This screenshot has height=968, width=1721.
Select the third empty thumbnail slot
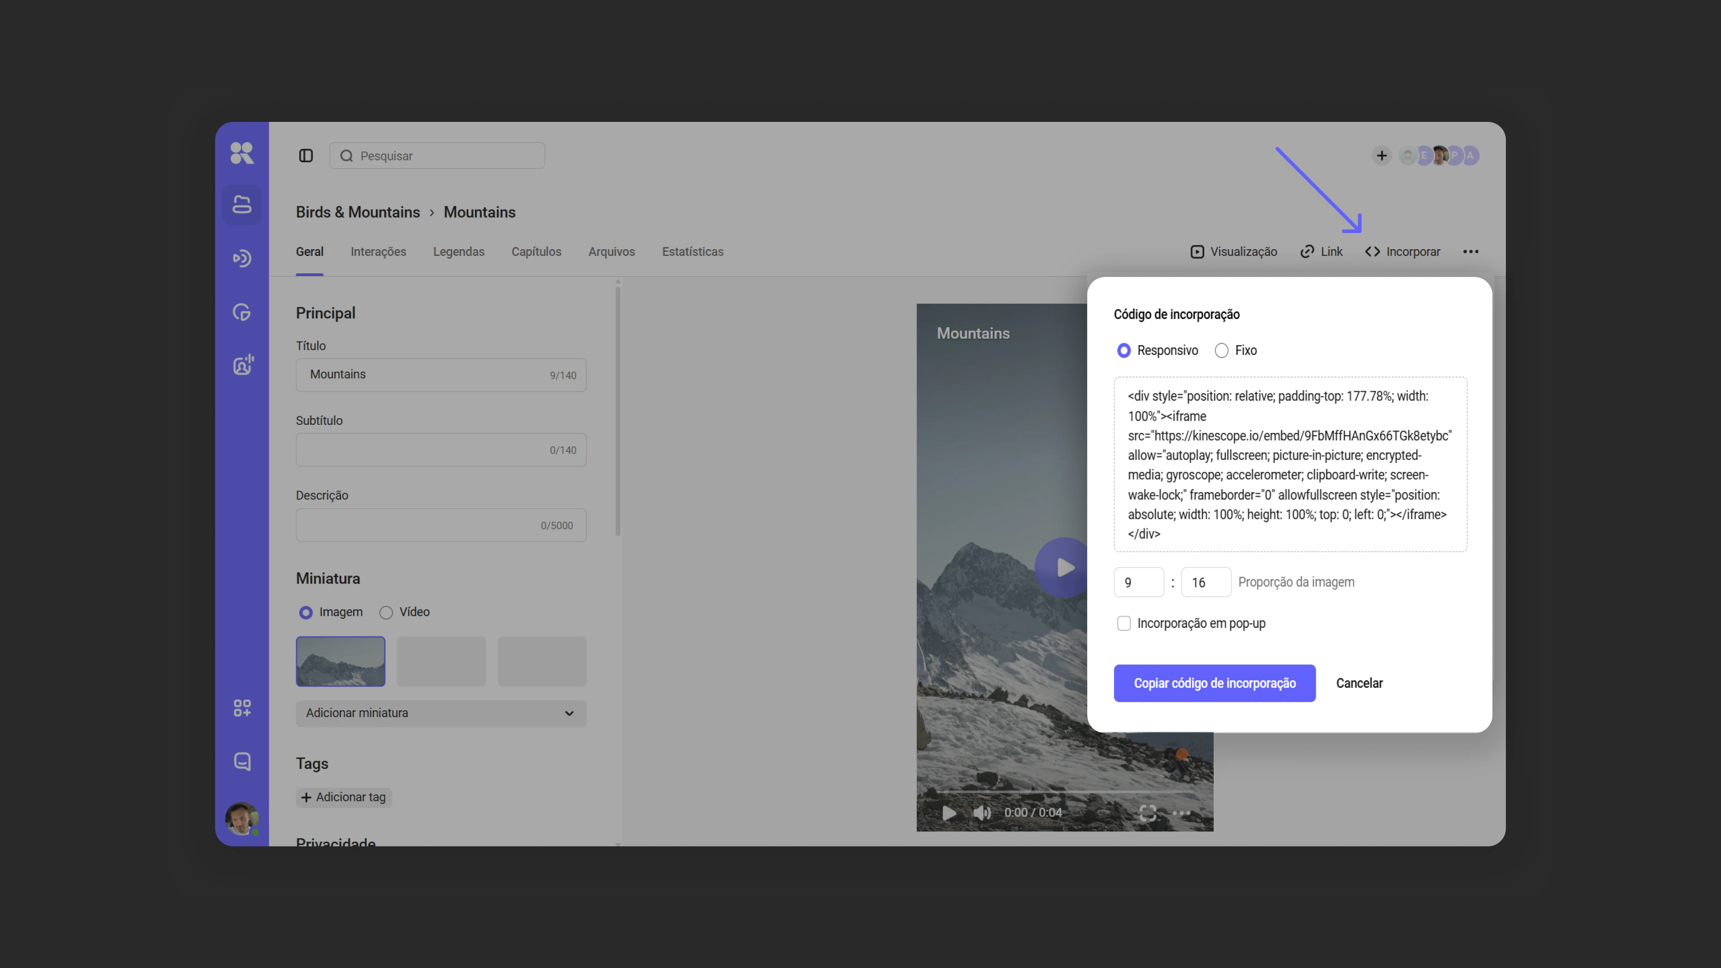click(x=542, y=661)
